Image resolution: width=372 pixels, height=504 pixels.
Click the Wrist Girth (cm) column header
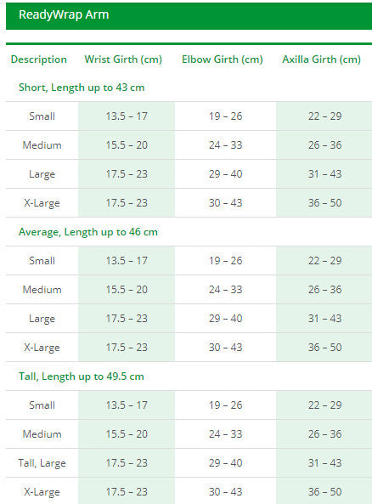tap(123, 59)
